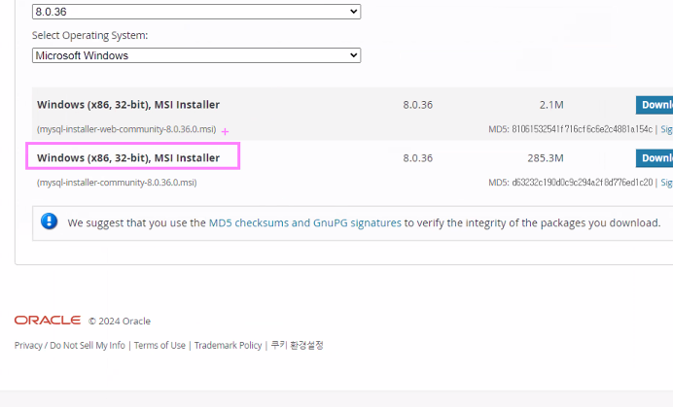Open MD5 checksums and GnuPG signatures link
This screenshot has height=407, width=673.
(x=304, y=222)
